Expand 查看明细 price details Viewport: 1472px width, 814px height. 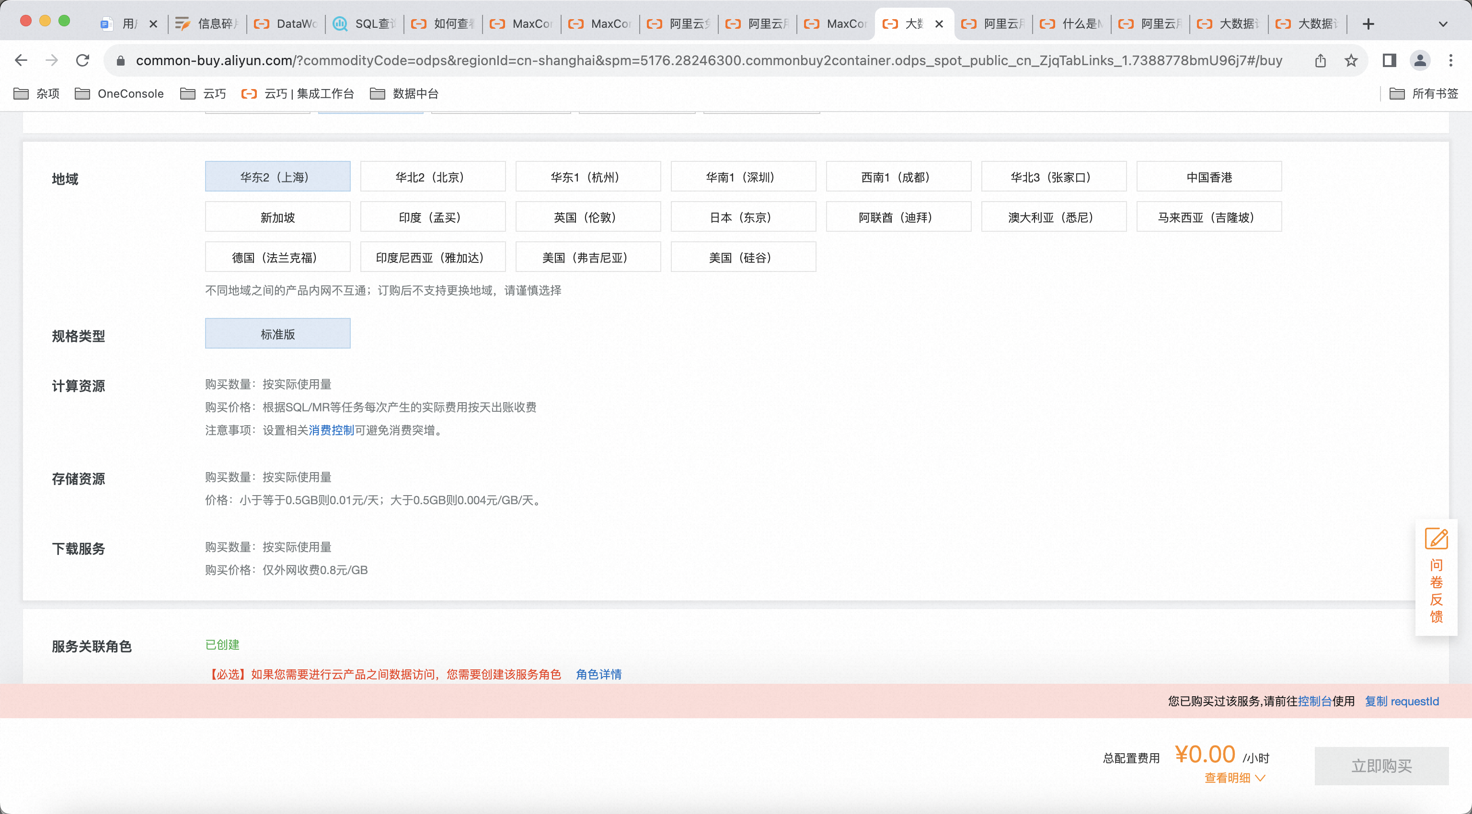1235,778
